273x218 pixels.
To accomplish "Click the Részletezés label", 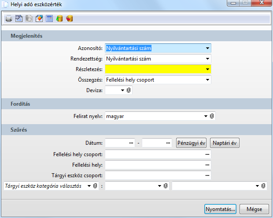I will [x=89, y=69].
